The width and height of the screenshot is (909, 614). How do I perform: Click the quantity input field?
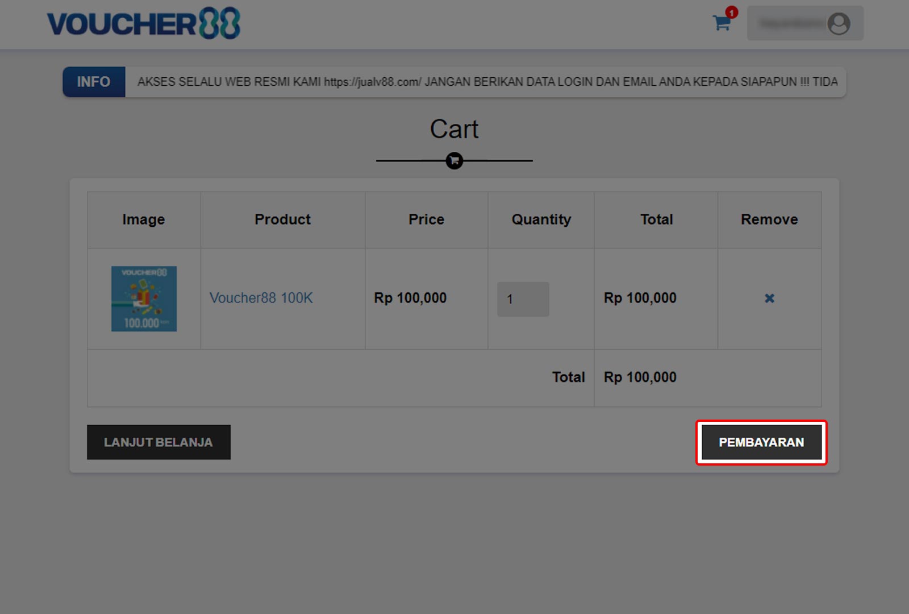(523, 299)
